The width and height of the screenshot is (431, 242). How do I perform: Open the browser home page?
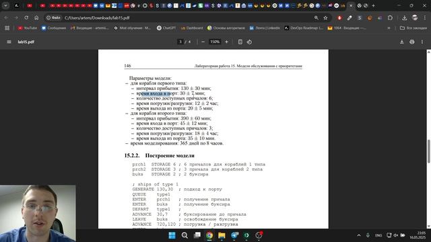pyautogui.click(x=36, y=18)
